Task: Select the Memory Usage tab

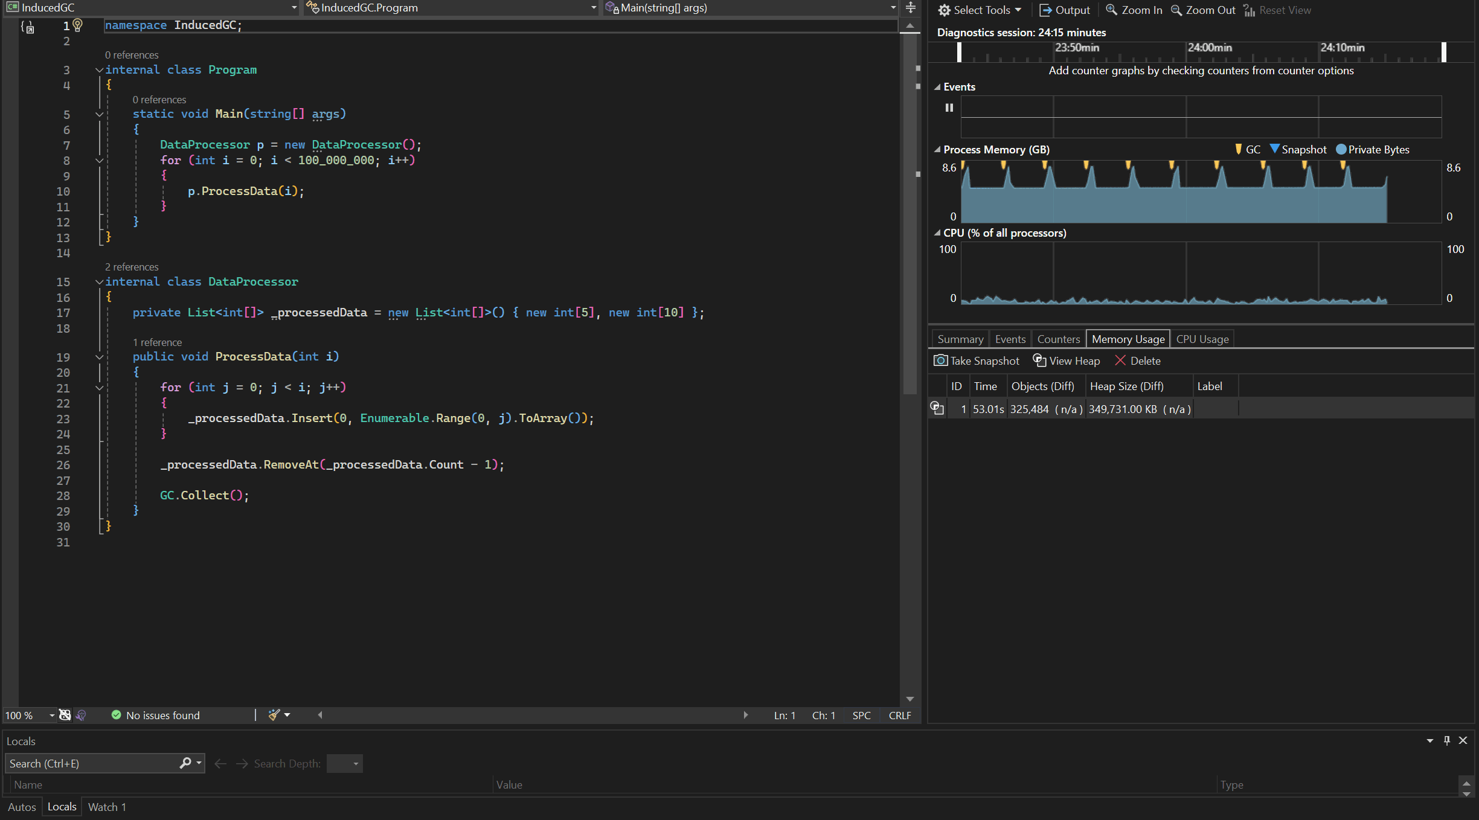Action: click(x=1127, y=338)
